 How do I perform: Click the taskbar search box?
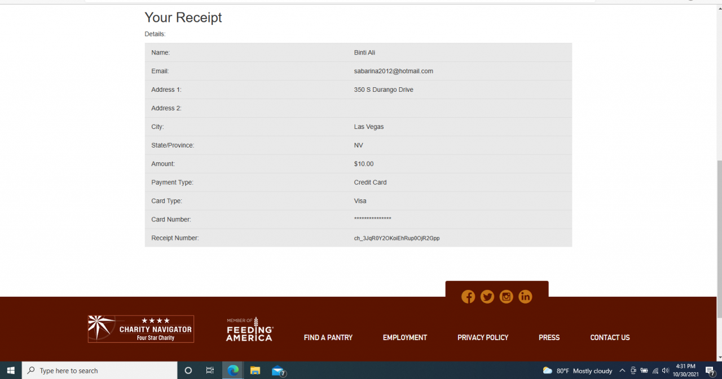(x=100, y=371)
